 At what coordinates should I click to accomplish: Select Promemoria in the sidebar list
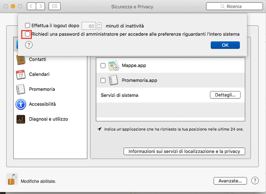[x=50, y=89]
